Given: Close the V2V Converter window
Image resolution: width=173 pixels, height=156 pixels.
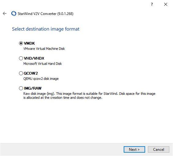Looking at the screenshot, I should tap(165, 4).
